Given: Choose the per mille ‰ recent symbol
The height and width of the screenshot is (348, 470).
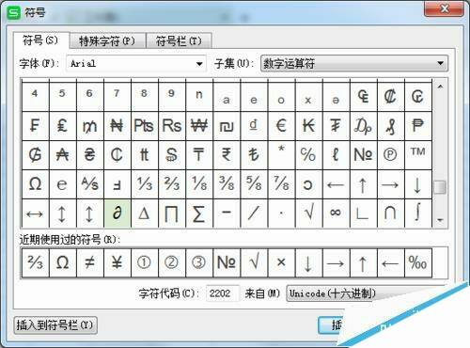Looking at the screenshot, I should [x=417, y=262].
